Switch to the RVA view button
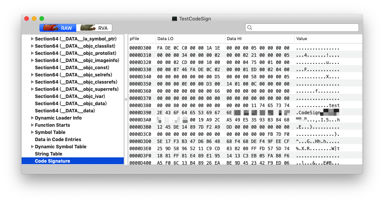384x202 pixels. pos(94,28)
